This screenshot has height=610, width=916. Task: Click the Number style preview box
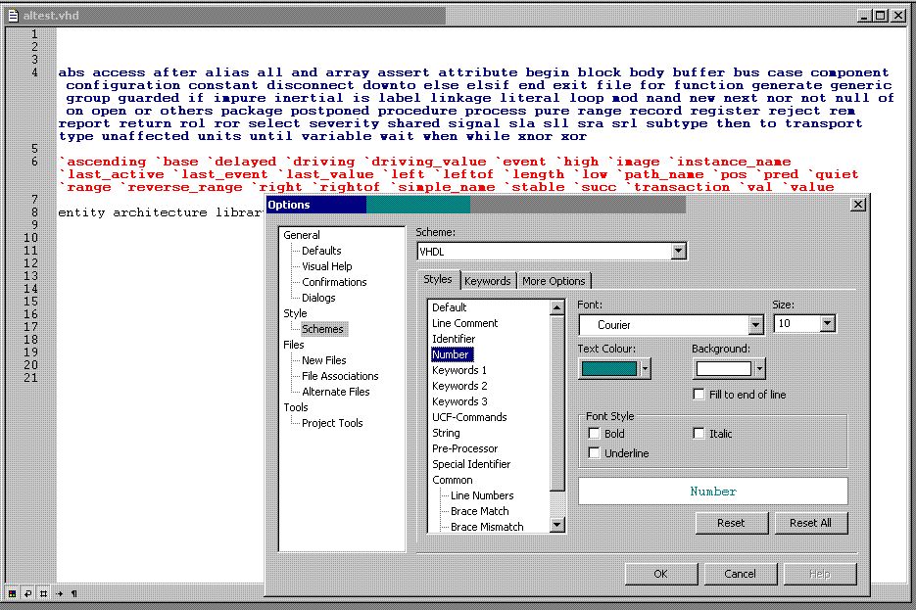pyautogui.click(x=712, y=491)
